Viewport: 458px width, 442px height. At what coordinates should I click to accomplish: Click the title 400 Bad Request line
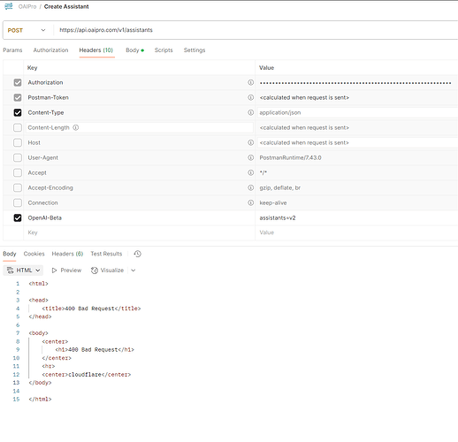pyautogui.click(x=91, y=309)
